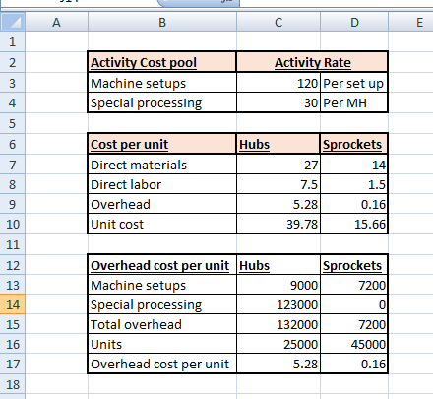The image size is (433, 399).
Task: Click the cell with value 120
Action: click(x=278, y=83)
